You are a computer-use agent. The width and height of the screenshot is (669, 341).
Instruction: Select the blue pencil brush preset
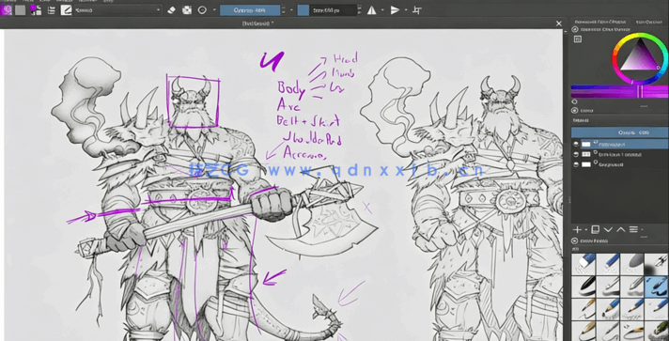(x=608, y=309)
